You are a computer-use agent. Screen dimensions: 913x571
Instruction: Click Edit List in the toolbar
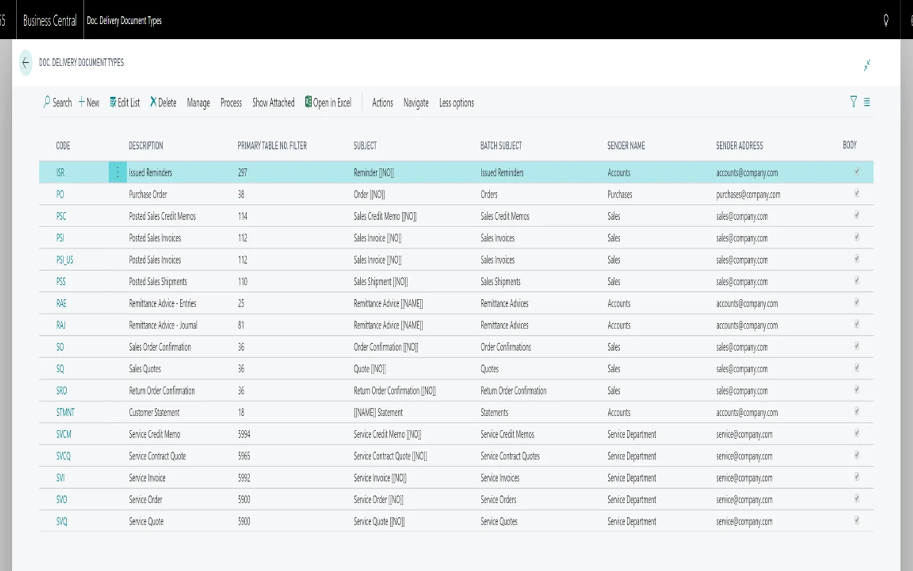pyautogui.click(x=124, y=102)
